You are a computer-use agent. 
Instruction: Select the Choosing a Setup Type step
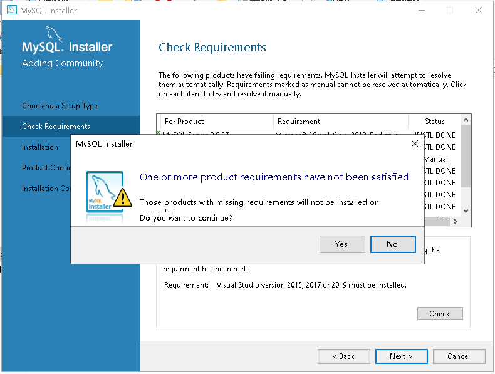tap(60, 106)
